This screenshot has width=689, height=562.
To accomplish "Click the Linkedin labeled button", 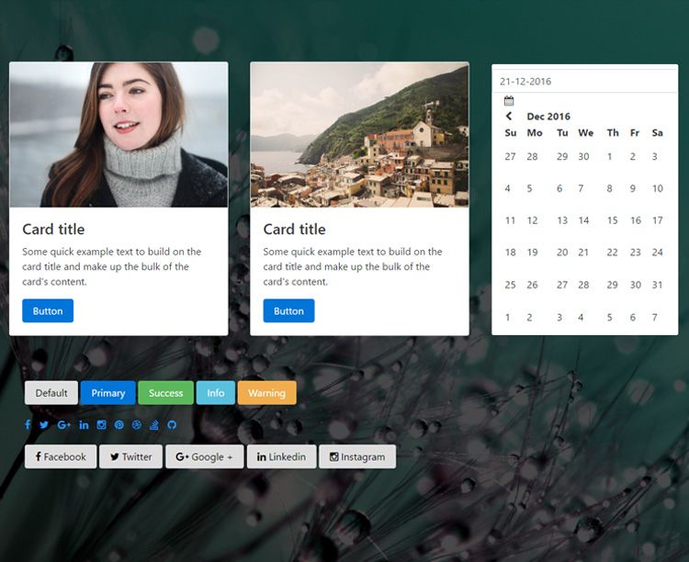I will pyautogui.click(x=282, y=456).
